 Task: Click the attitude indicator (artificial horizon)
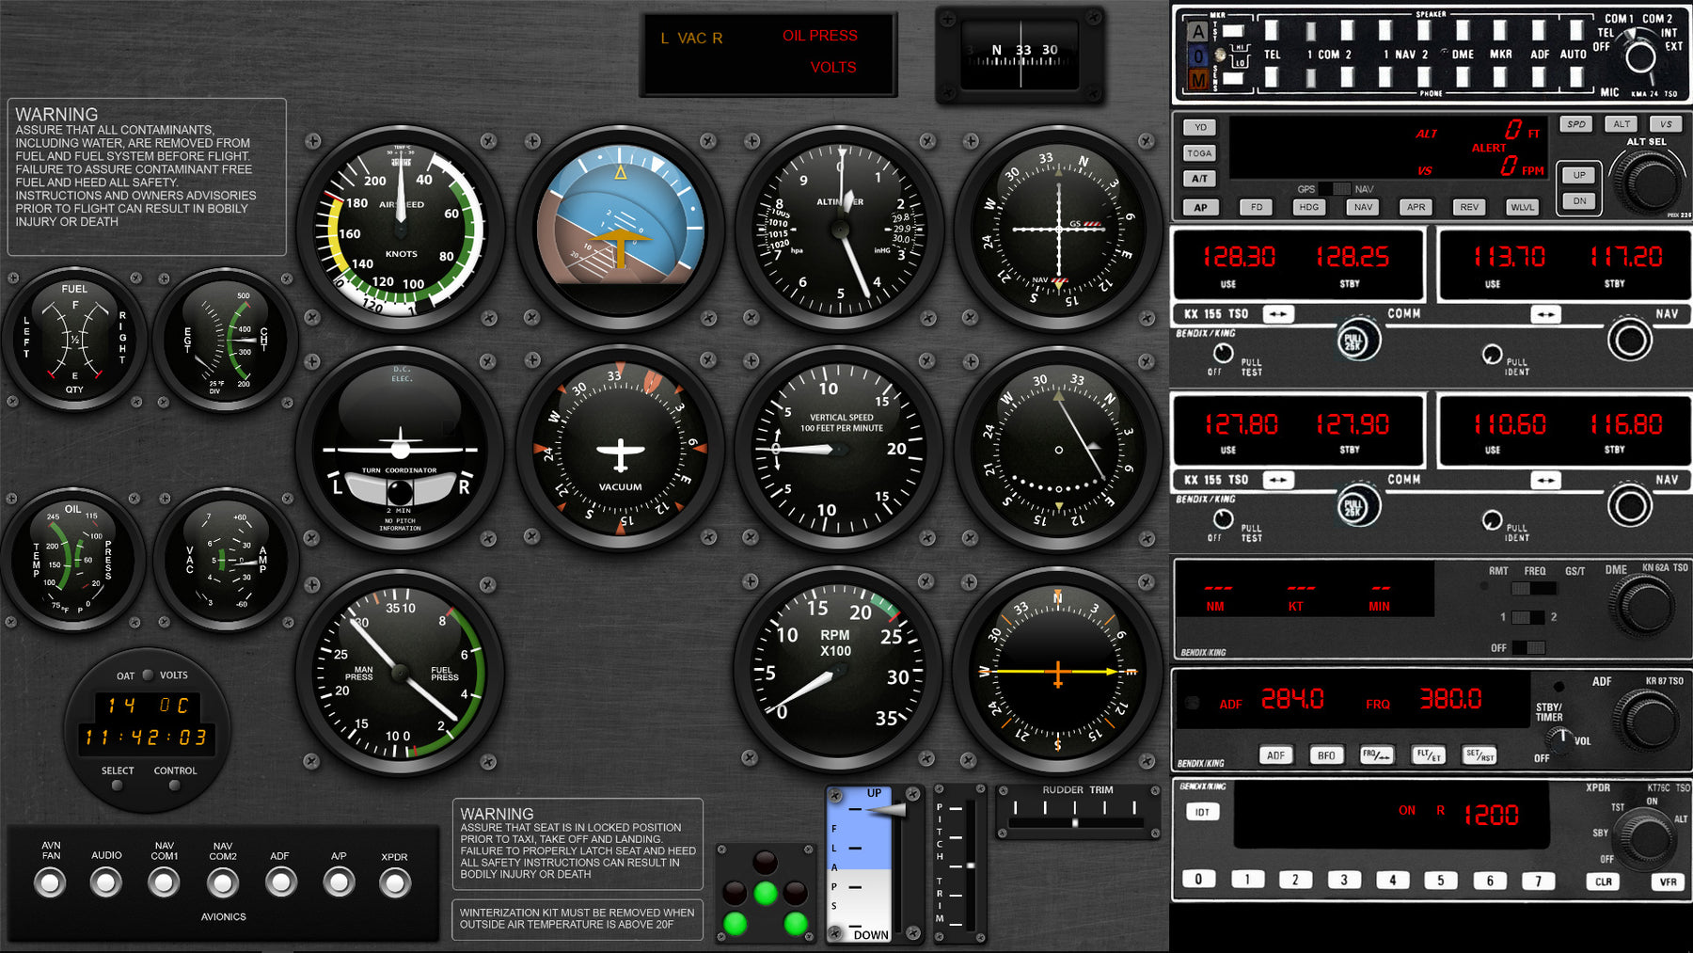(x=620, y=229)
